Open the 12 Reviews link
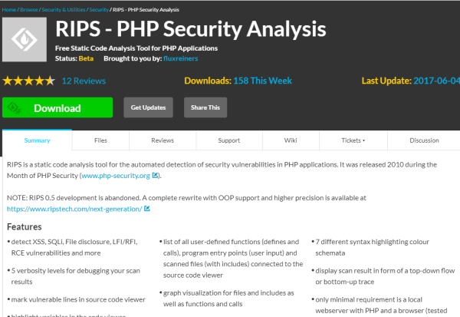This screenshot has height=317, width=460. 83,81
